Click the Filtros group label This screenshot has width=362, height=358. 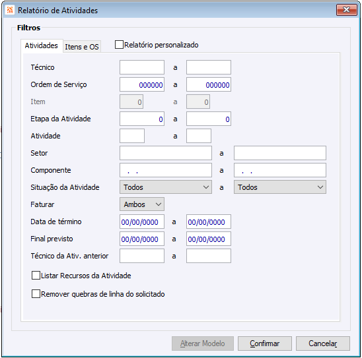pos(28,28)
